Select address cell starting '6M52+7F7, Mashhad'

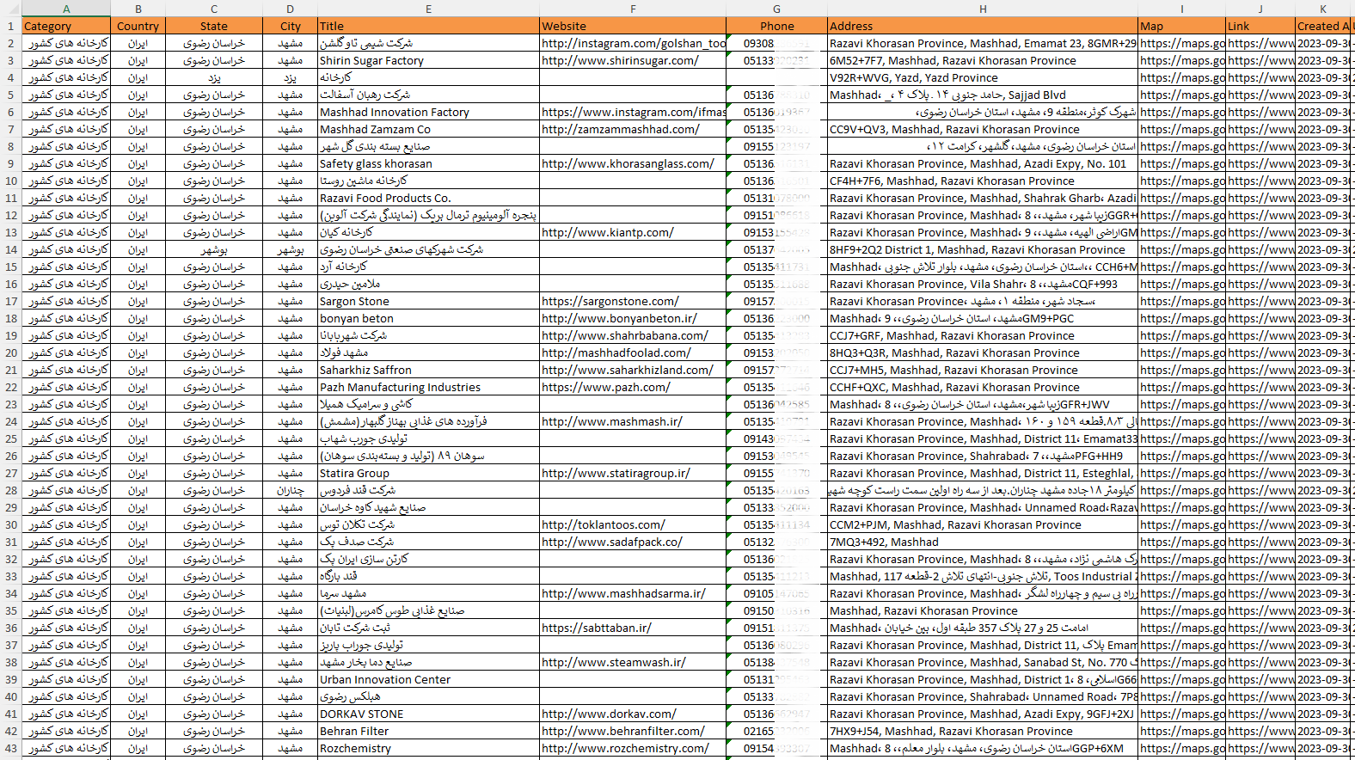click(x=983, y=60)
